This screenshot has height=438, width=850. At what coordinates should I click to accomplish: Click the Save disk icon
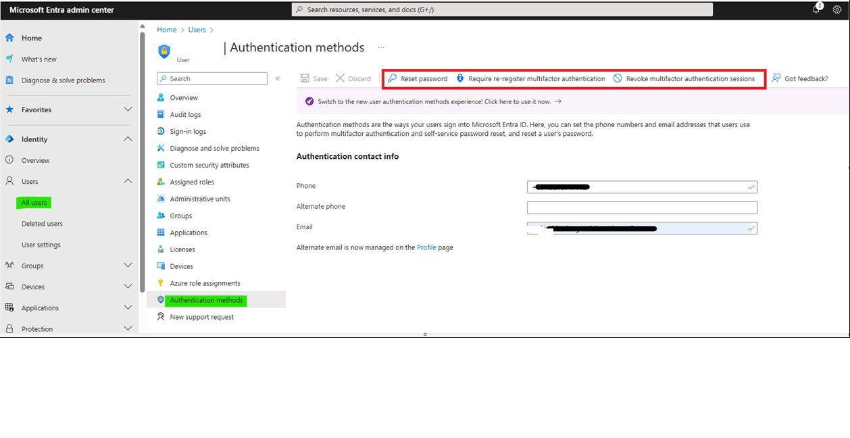pos(305,78)
